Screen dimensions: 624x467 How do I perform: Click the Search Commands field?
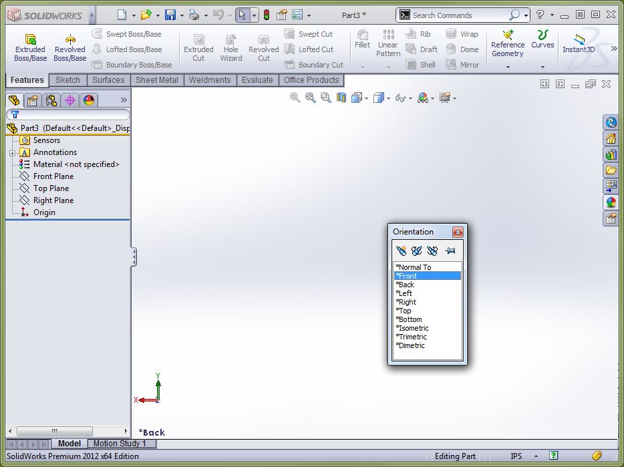click(x=460, y=15)
